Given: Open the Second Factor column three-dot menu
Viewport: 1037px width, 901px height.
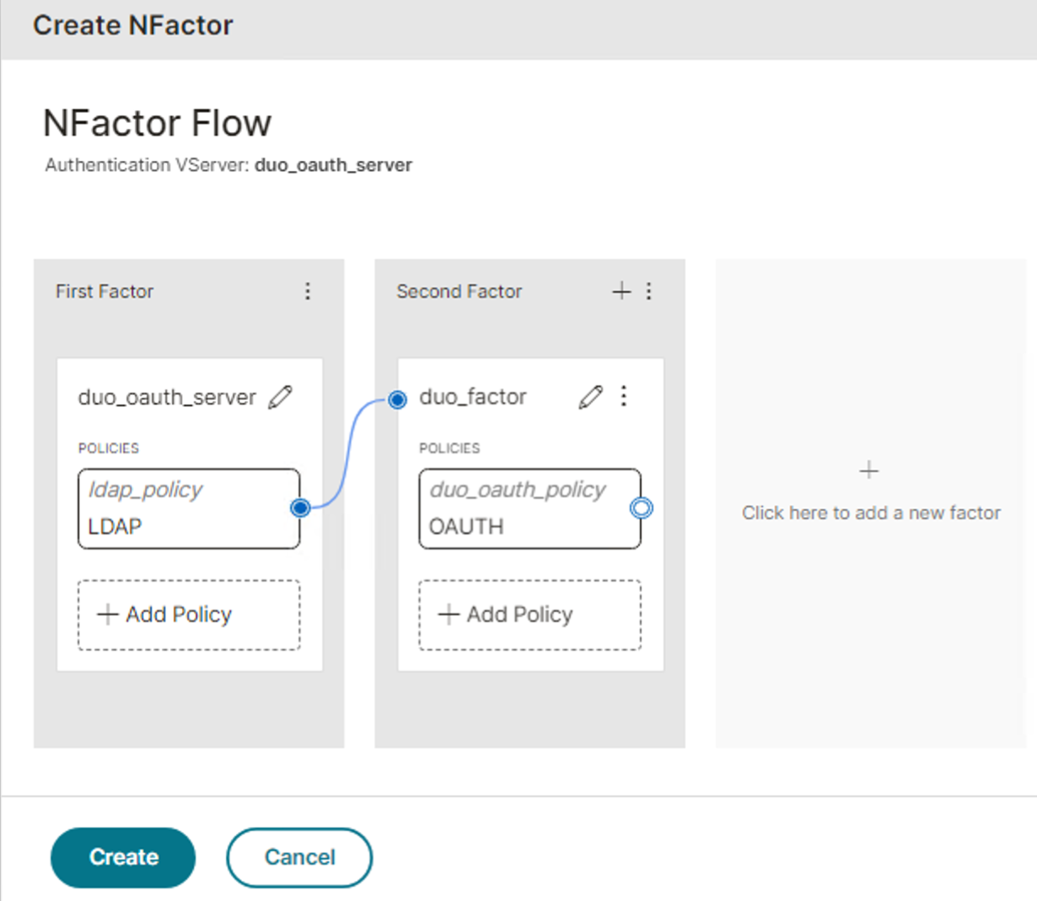Looking at the screenshot, I should (649, 292).
